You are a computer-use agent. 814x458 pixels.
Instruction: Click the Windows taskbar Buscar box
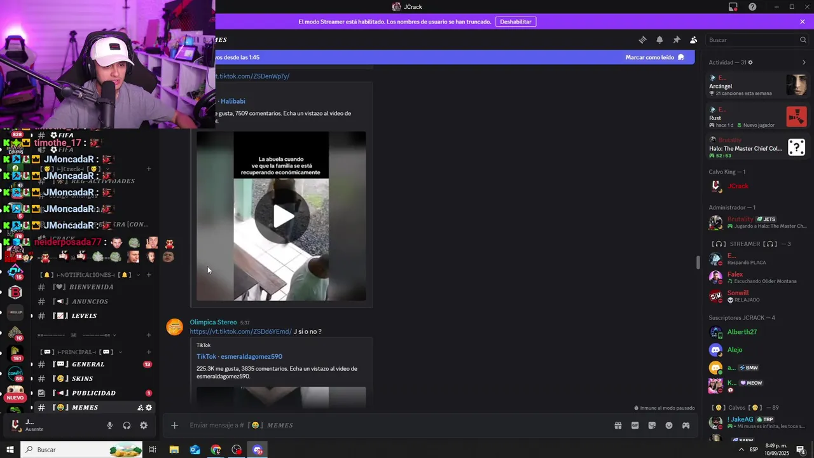coord(82,450)
